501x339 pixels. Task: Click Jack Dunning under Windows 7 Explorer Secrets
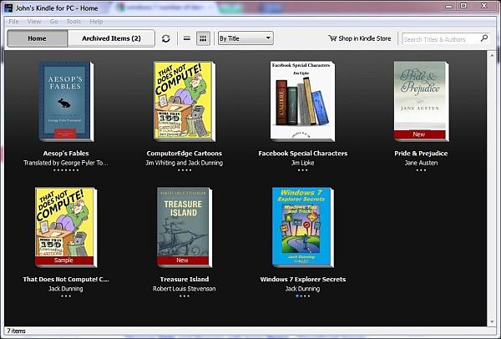[x=303, y=289]
